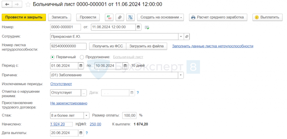This screenshot has width=287, height=139.
Task: Open attached files paperclip icon
Action: click(120, 17)
